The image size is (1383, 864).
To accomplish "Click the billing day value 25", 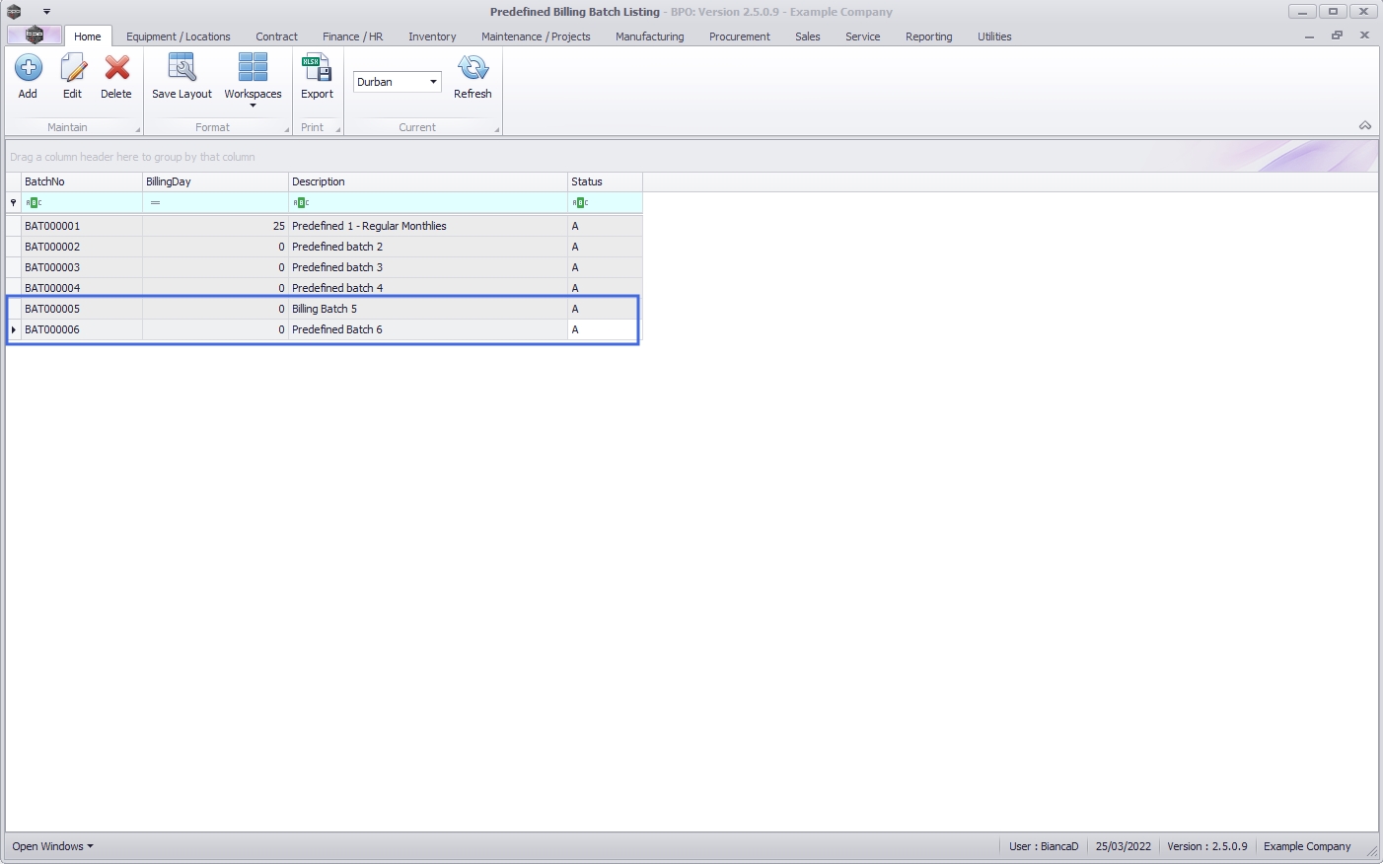I will tap(278, 226).
